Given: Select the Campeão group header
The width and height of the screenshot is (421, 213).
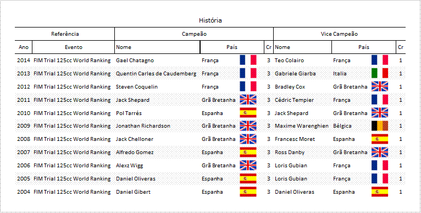Looking at the screenshot, I should tap(194, 34).
